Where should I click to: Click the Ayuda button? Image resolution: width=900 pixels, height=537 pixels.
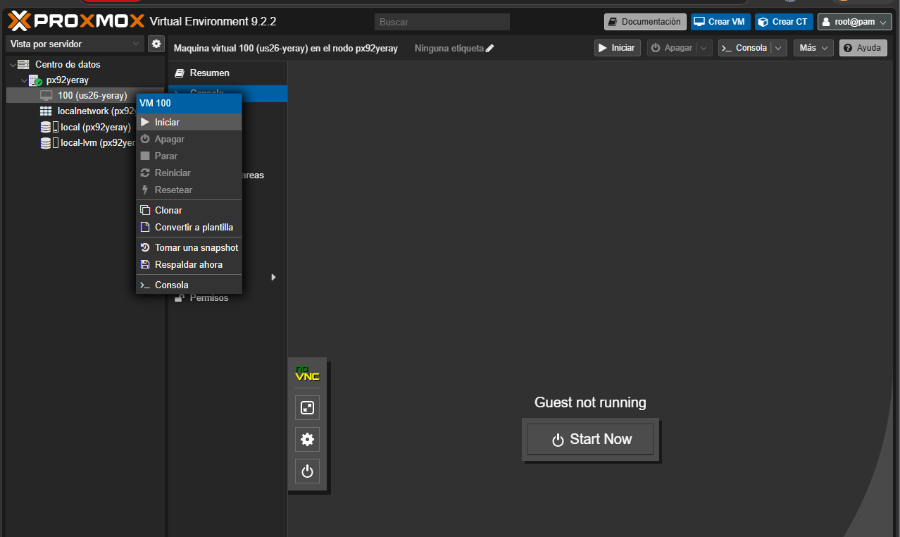pos(863,48)
